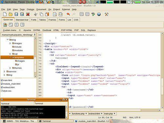Open the PHP+HTML custom menu
Screen dimensions: 164x123
coord(67,30)
